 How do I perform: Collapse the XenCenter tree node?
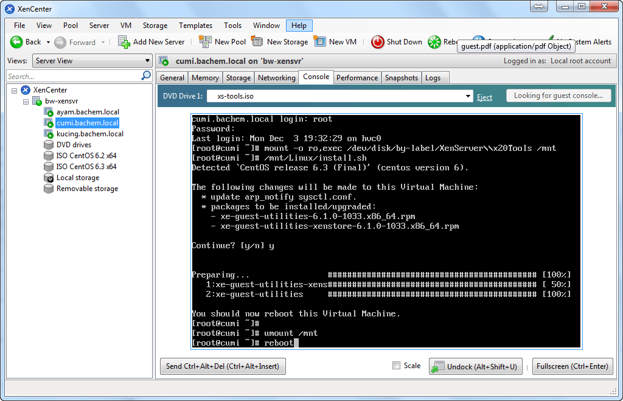coord(15,91)
